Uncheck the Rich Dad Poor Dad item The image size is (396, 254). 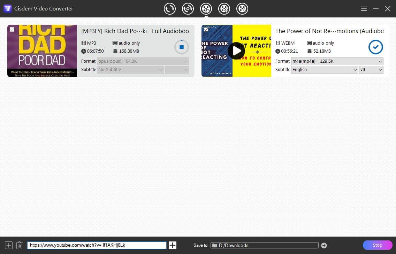12,30
